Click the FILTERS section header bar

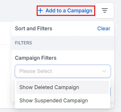(x=63, y=43)
